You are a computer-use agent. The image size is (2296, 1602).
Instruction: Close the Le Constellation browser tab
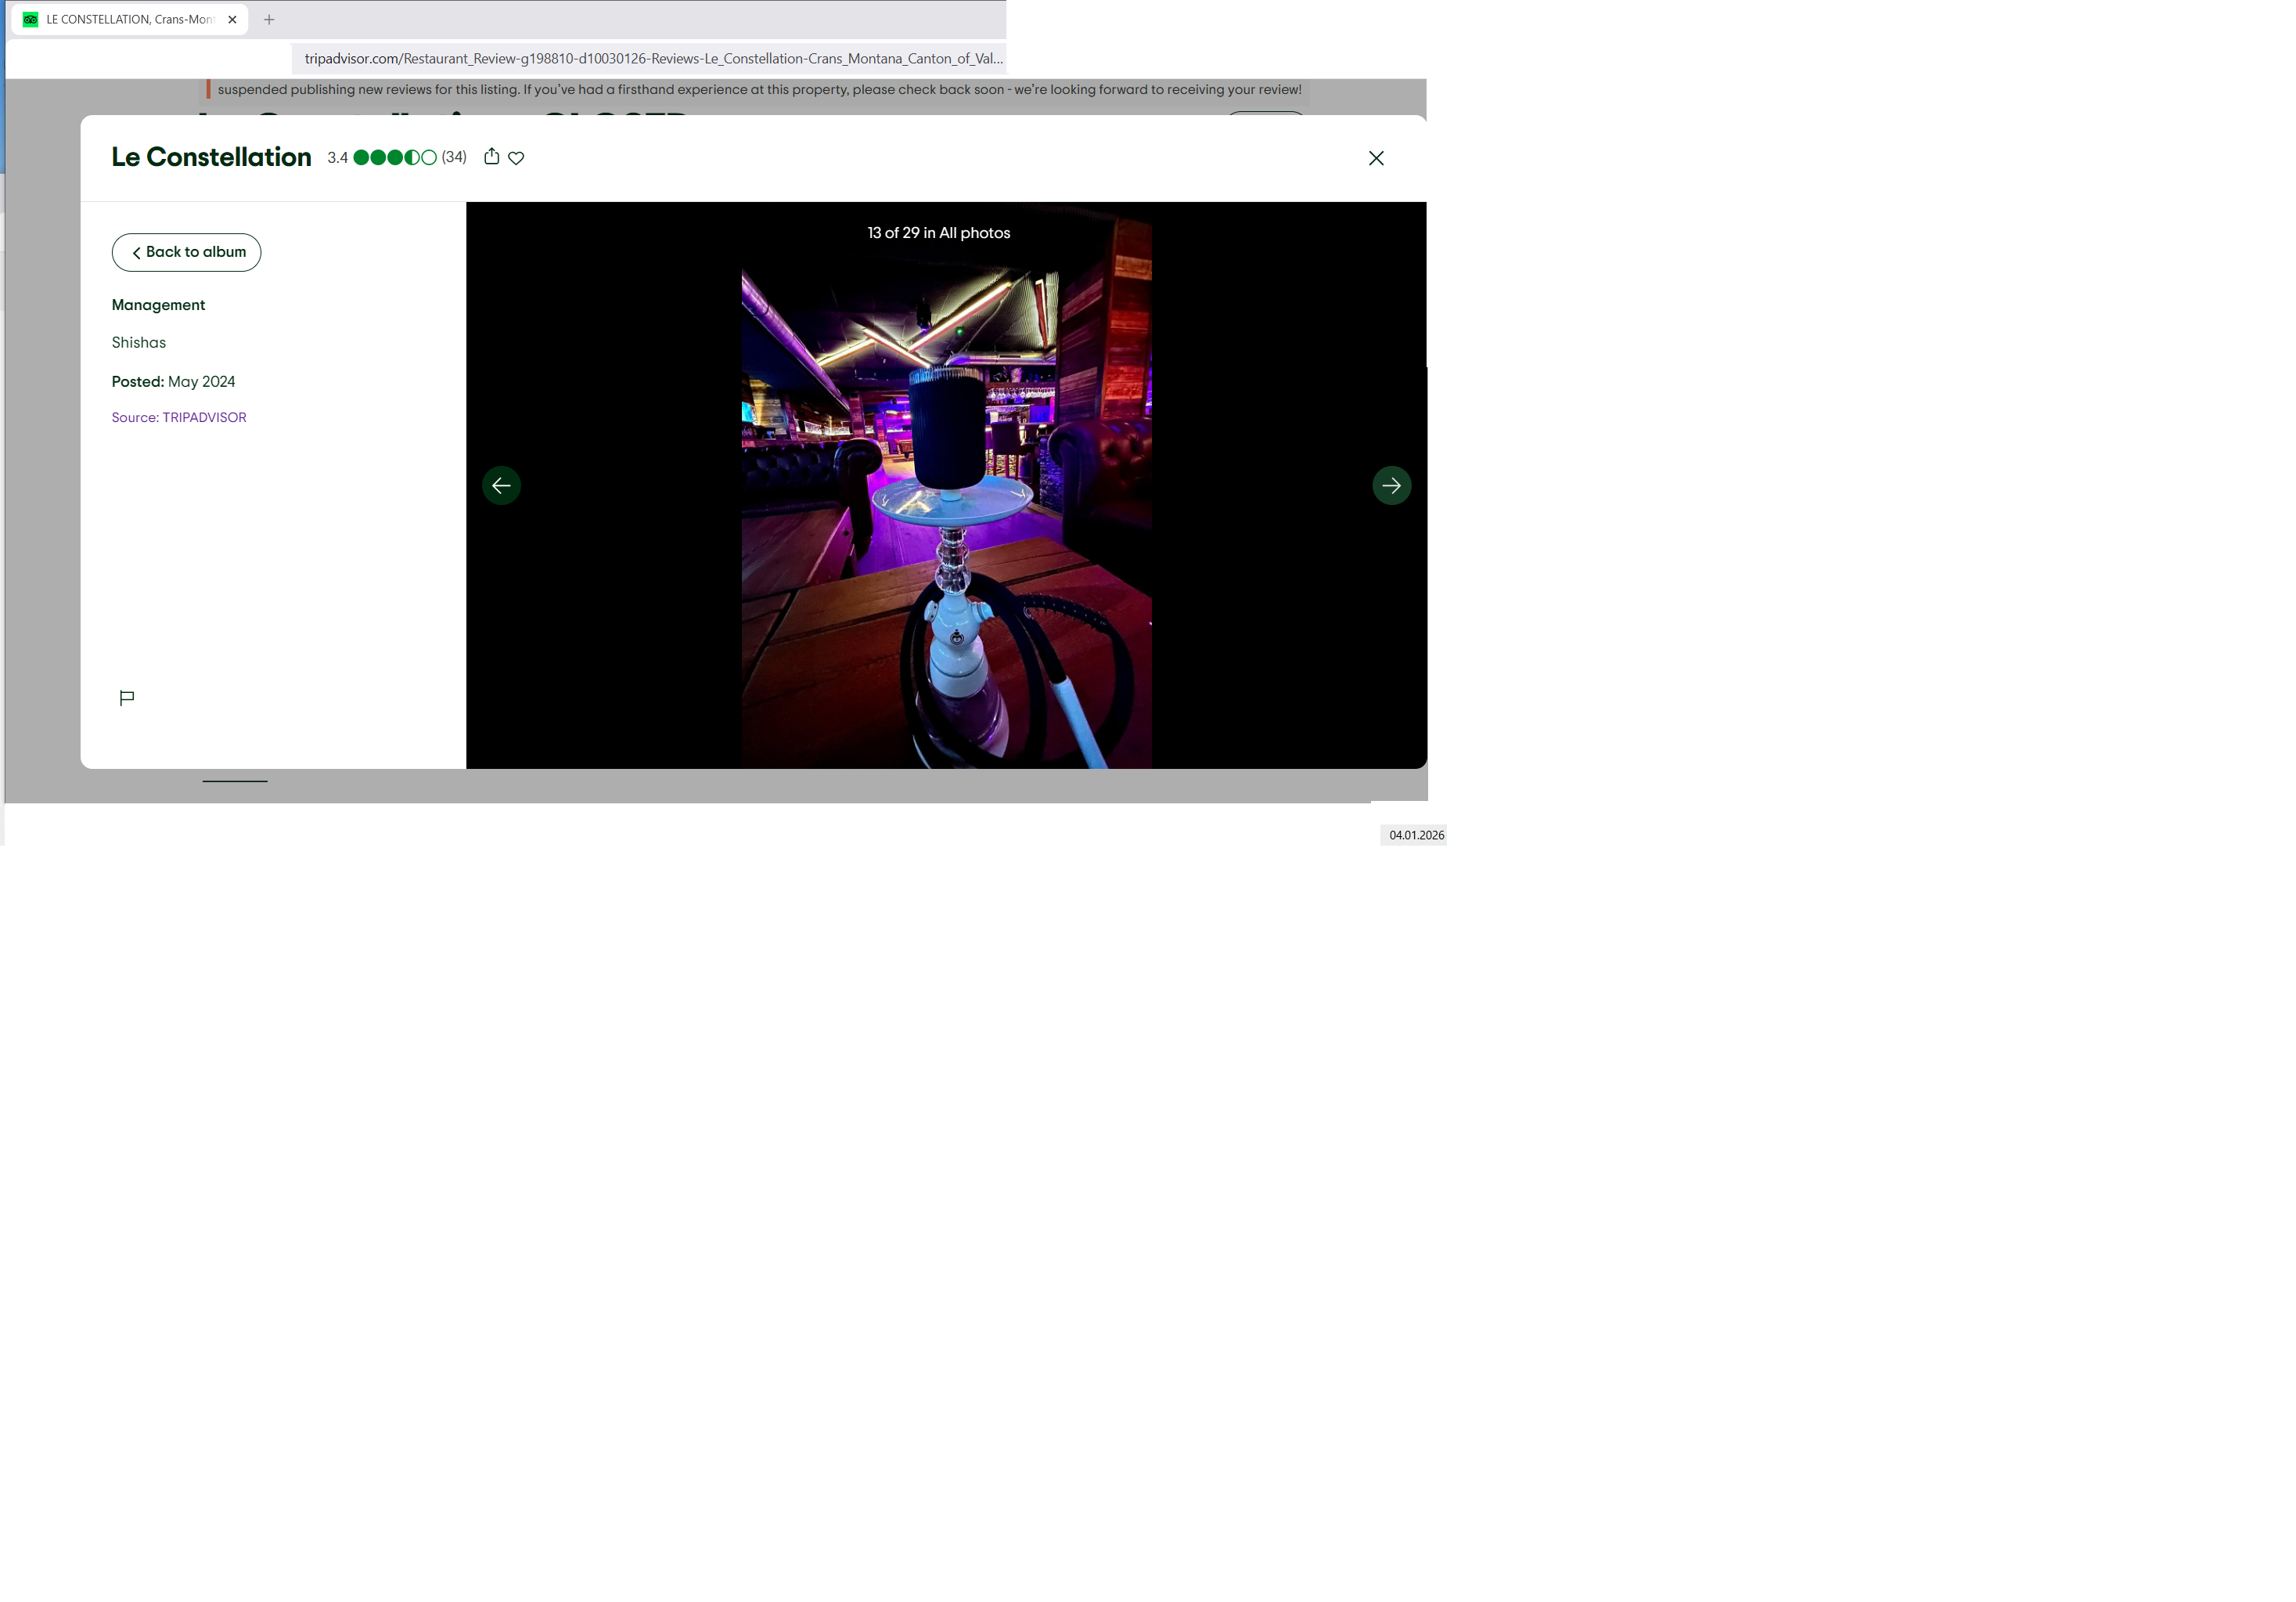[x=232, y=19]
